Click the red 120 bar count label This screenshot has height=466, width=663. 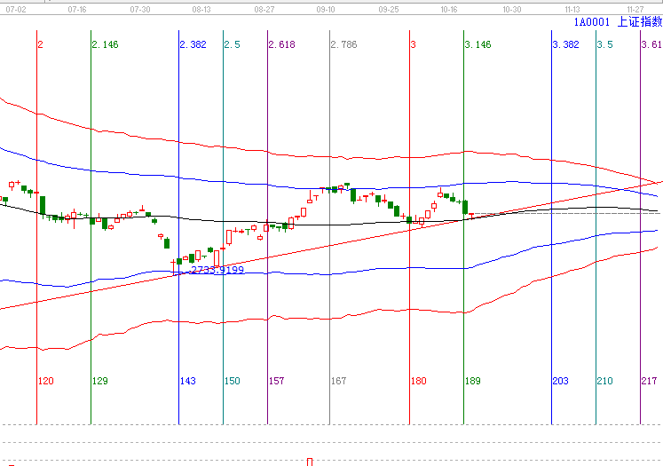point(46,381)
